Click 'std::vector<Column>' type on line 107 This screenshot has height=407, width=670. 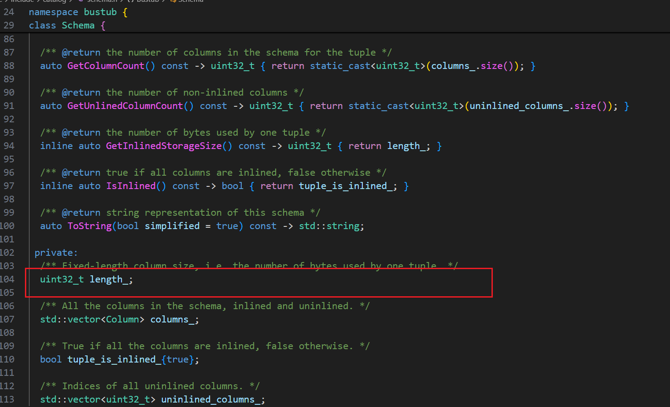coord(92,319)
